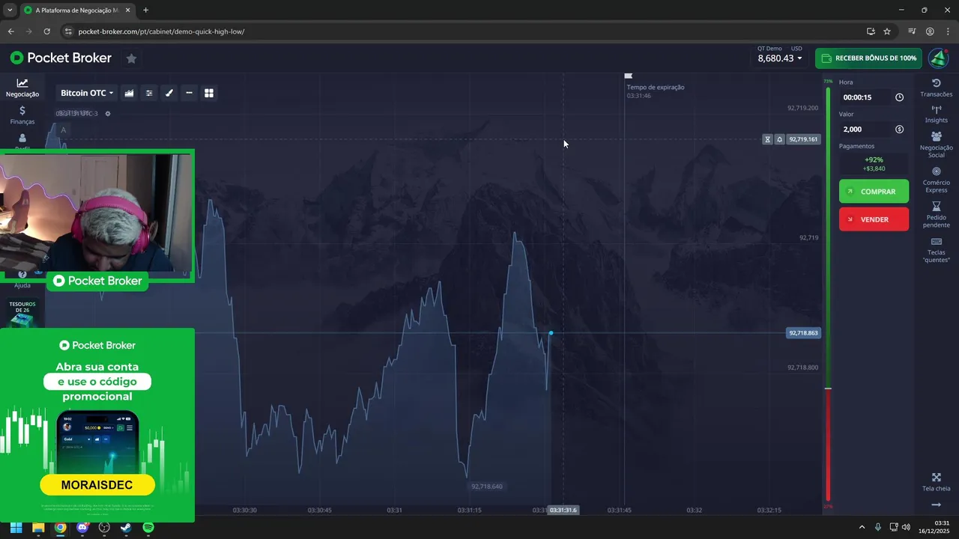Screen dimensions: 959x539
Task: Expand QT Demo balance dropdown
Action: click(780, 58)
